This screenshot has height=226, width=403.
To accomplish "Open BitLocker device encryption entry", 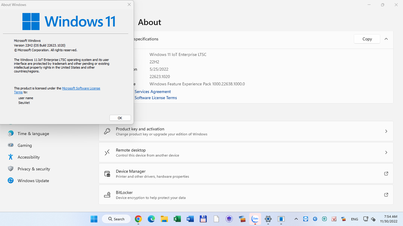I will coord(246,195).
